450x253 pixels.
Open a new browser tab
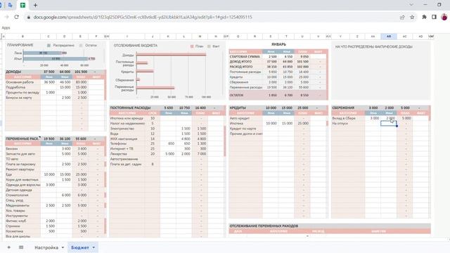(x=35, y=5)
